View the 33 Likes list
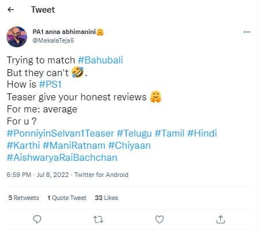 (x=106, y=198)
